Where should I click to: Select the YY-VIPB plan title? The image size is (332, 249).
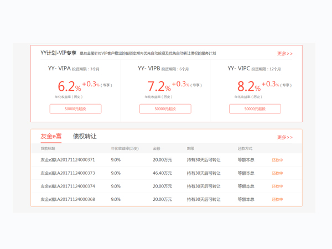tap(149, 69)
